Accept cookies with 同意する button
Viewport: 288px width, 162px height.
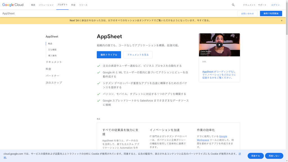pos(255,156)
